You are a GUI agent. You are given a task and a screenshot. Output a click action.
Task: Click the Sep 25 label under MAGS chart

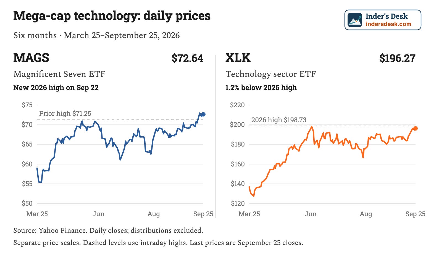coord(203,214)
